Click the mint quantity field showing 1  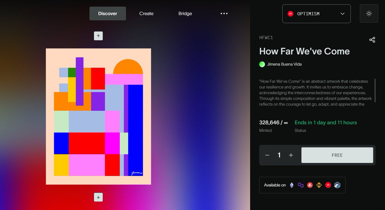(279, 155)
